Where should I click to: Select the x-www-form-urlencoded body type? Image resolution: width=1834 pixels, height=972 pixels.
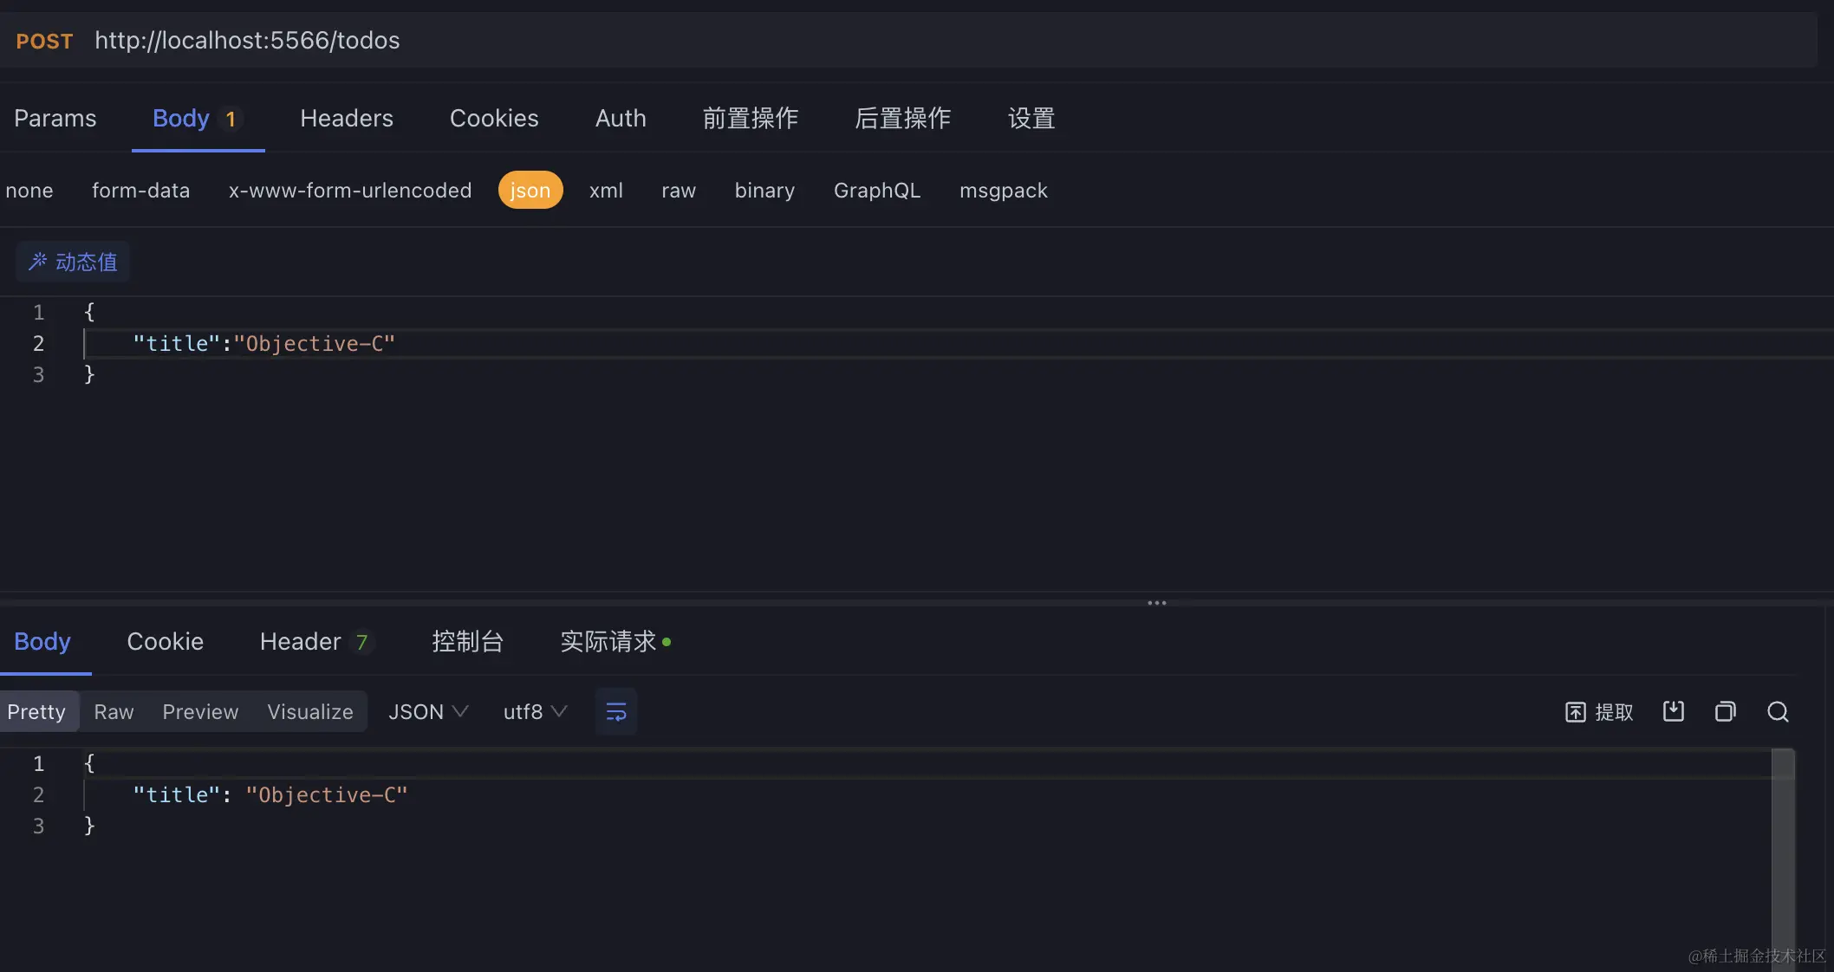pyautogui.click(x=350, y=191)
